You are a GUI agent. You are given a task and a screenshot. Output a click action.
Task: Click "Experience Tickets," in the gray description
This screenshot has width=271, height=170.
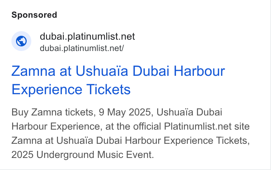(x=207, y=141)
